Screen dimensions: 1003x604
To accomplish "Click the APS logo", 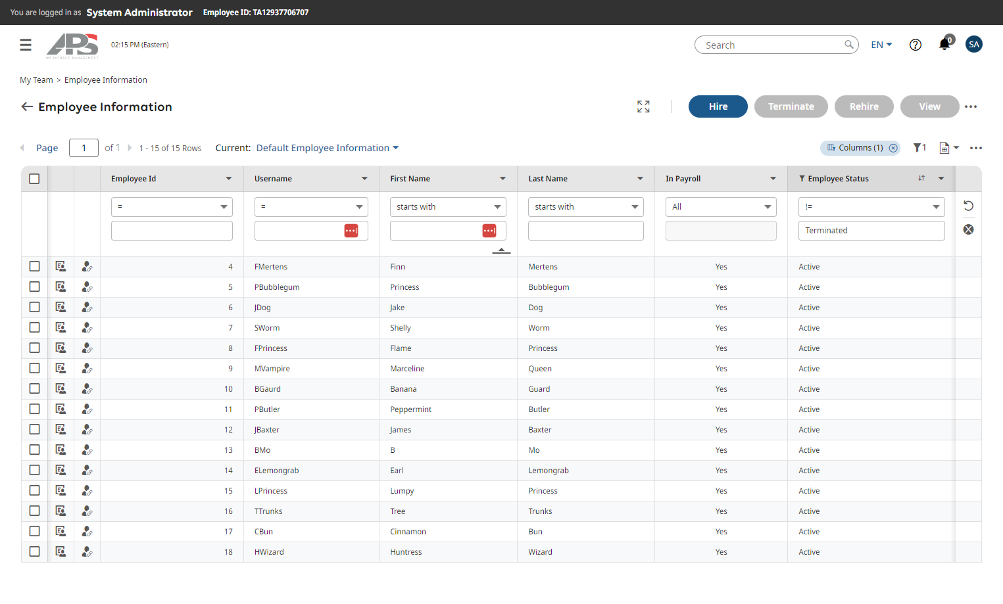I will coord(72,46).
